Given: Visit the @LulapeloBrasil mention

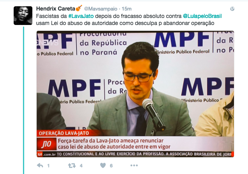Looking at the screenshot, I should click(202, 16).
